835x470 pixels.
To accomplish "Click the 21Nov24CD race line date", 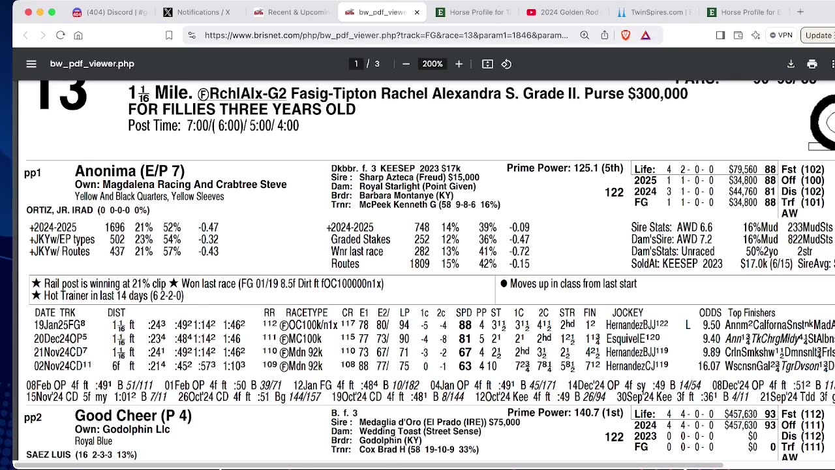I will pos(60,352).
